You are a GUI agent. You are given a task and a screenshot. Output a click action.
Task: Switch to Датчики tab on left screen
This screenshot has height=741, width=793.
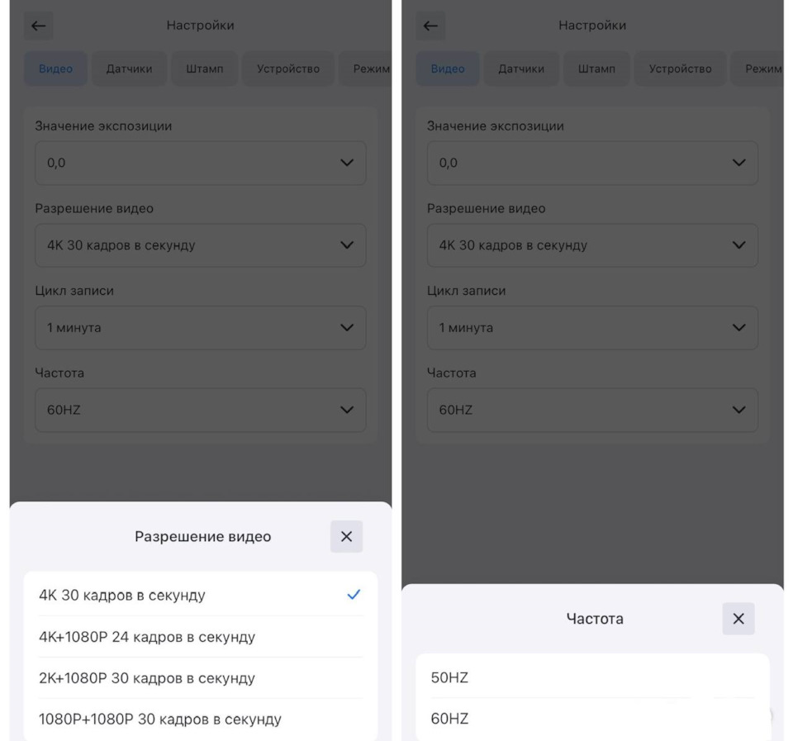tap(129, 69)
